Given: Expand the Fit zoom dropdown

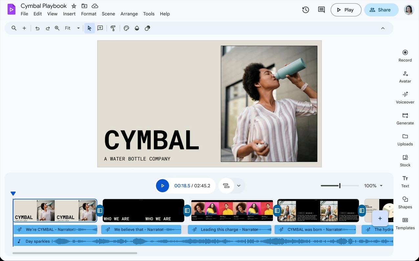Looking at the screenshot, I should [78, 28].
